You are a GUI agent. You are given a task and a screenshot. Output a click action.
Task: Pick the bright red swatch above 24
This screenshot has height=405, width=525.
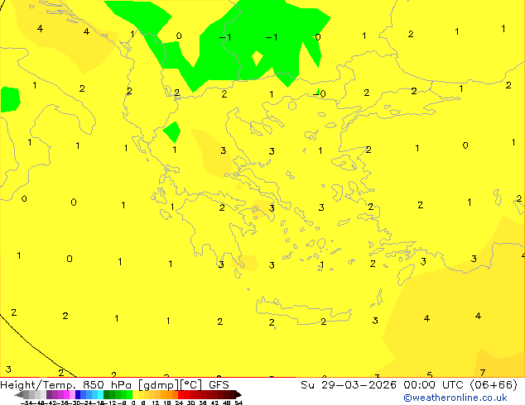[x=181, y=395]
